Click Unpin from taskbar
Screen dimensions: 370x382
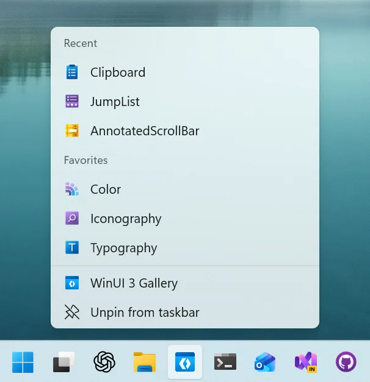pos(145,313)
